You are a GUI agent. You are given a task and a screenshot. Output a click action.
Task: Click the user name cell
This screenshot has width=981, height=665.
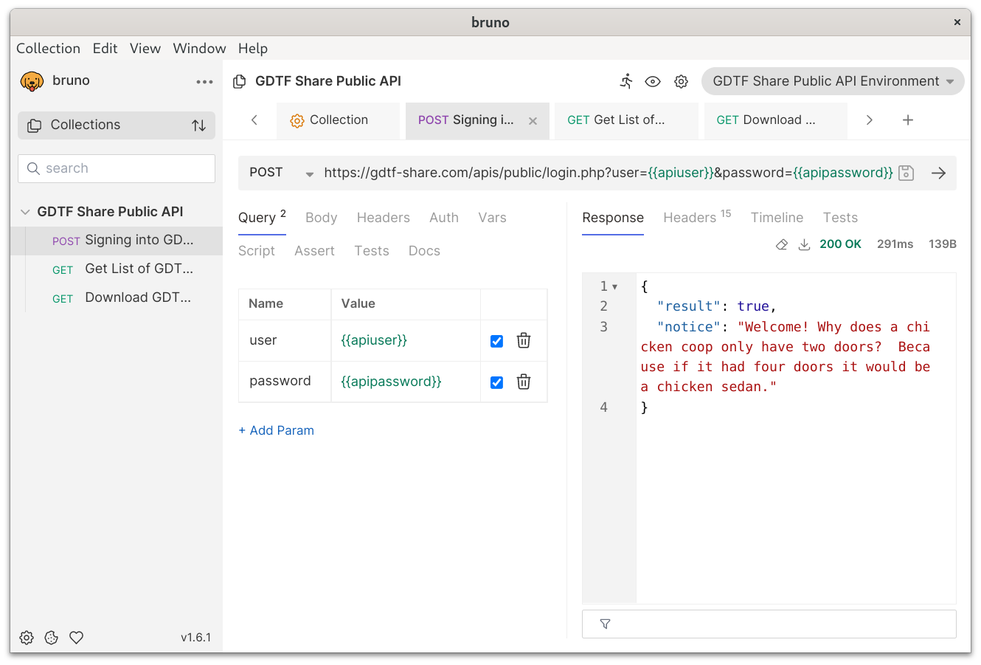pyautogui.click(x=285, y=341)
